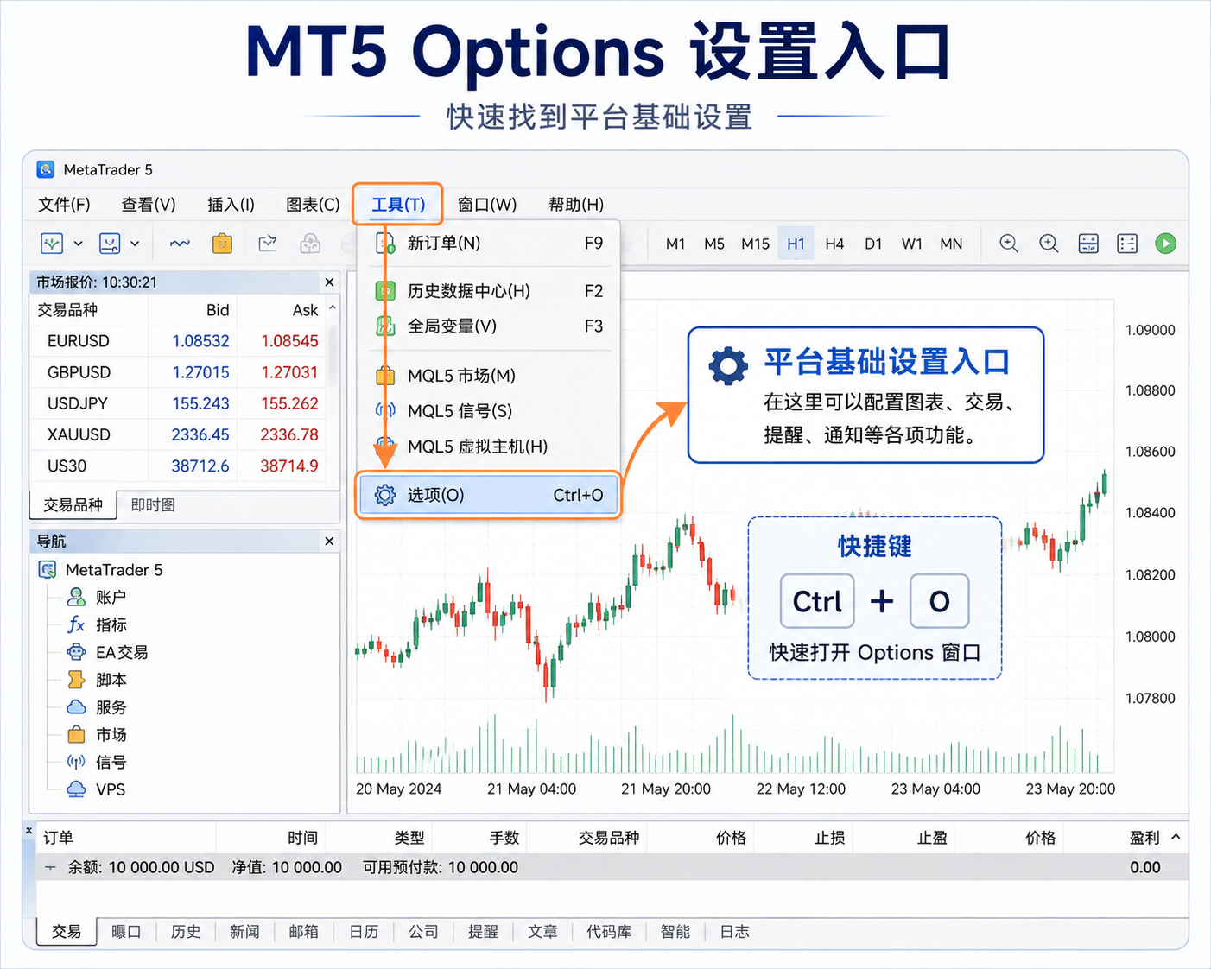1211x969 pixels.
Task: Switch chart timeframe to D1
Action: click(x=873, y=244)
